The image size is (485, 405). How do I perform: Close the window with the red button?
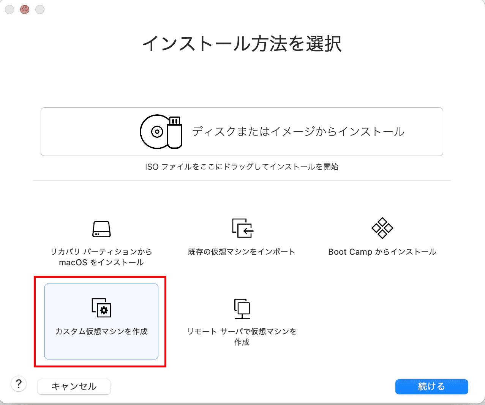[25, 9]
